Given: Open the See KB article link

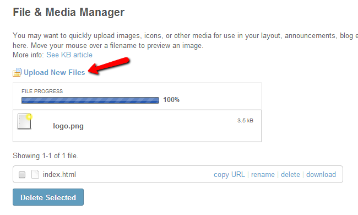Looking at the screenshot, I should pos(69,55).
